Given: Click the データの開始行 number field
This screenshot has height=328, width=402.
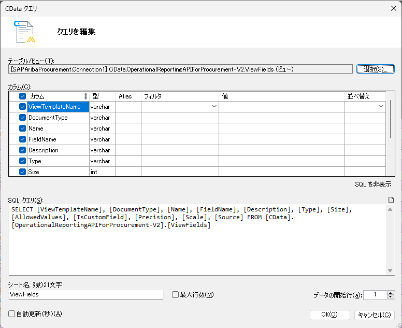Looking at the screenshot, I should click(x=375, y=295).
